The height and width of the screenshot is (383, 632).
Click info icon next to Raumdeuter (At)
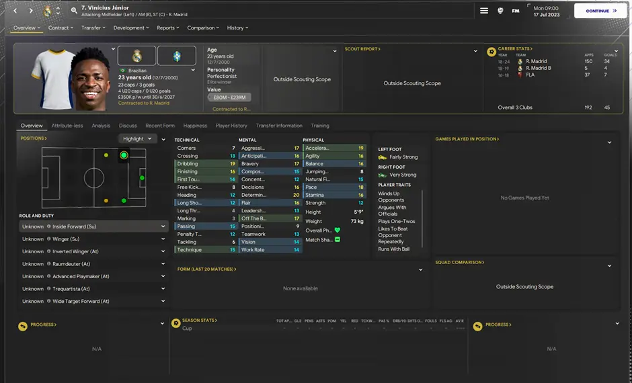pyautogui.click(x=49, y=264)
